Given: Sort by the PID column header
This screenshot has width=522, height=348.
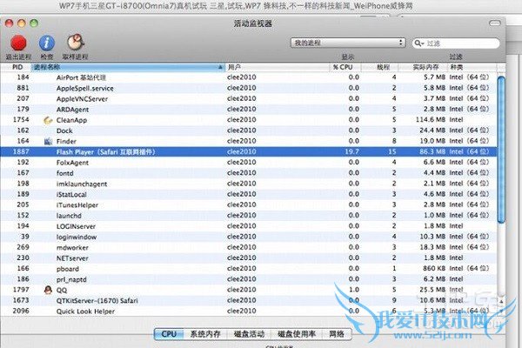Looking at the screenshot, I should (x=16, y=67).
